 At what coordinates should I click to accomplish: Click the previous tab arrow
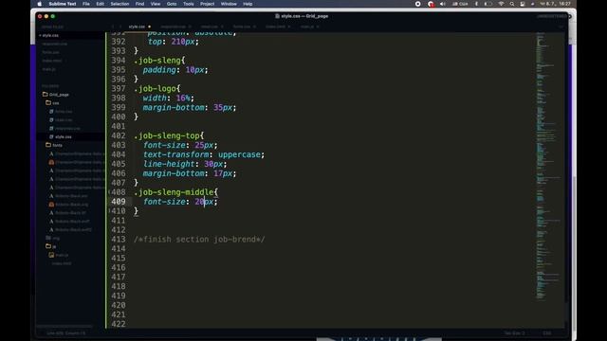pos(113,27)
